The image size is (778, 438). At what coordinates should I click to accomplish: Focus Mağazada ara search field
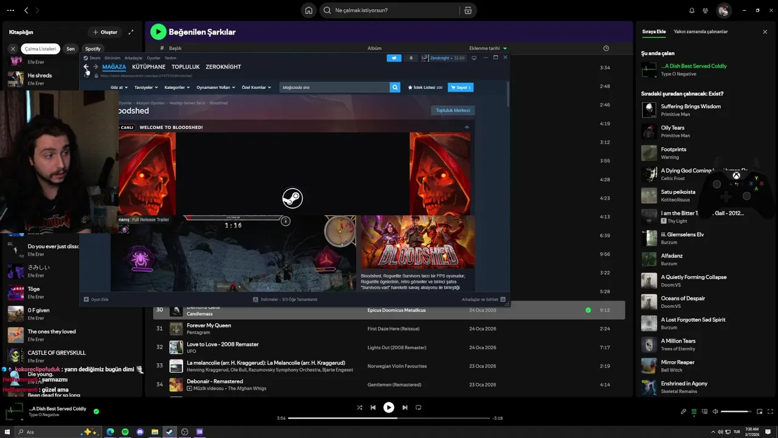tap(335, 88)
